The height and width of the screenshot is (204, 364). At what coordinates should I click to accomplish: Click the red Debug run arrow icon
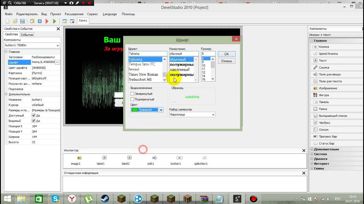point(47,21)
